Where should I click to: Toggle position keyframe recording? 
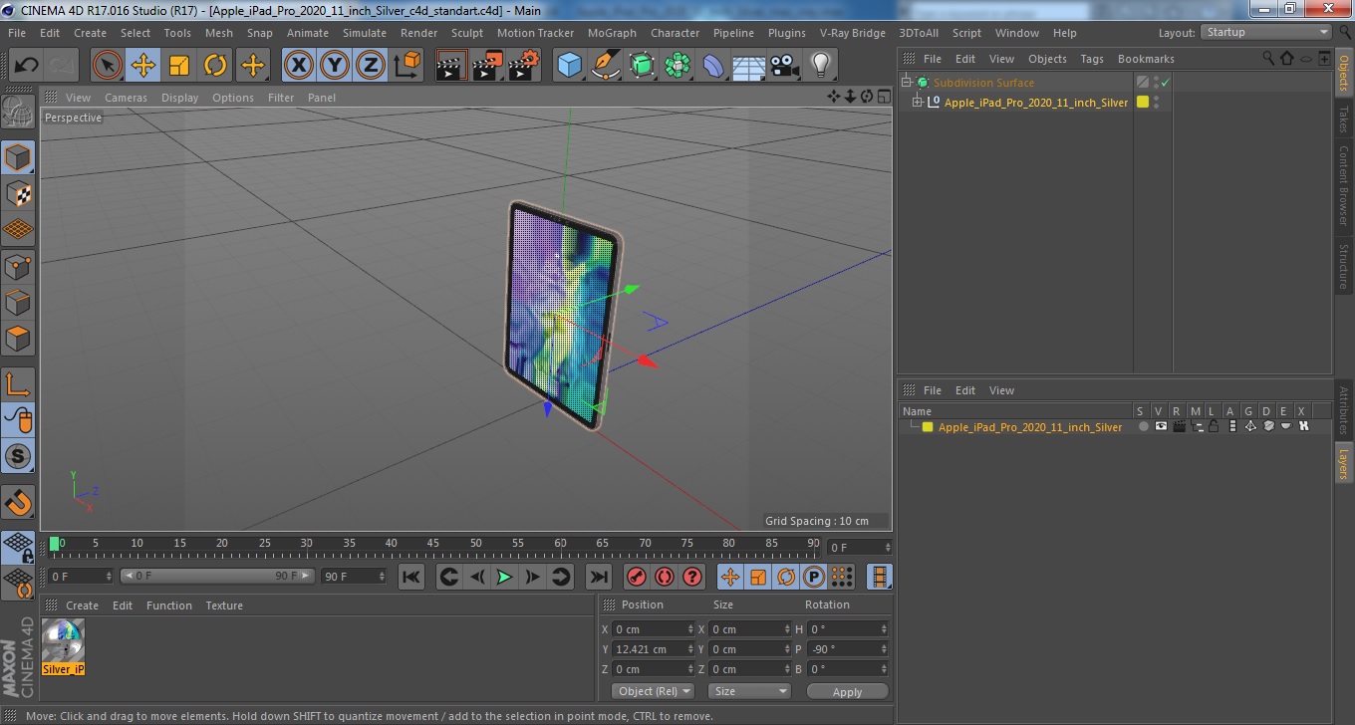click(x=730, y=577)
